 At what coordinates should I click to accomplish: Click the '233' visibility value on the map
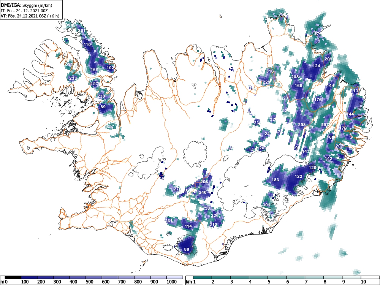point(73,78)
